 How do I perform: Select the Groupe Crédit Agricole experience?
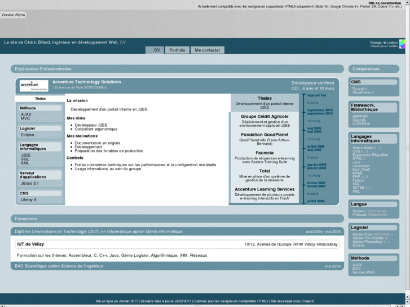[x=264, y=121]
